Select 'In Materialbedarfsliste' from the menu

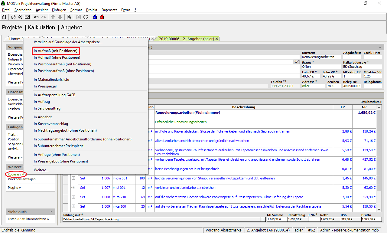51,80
